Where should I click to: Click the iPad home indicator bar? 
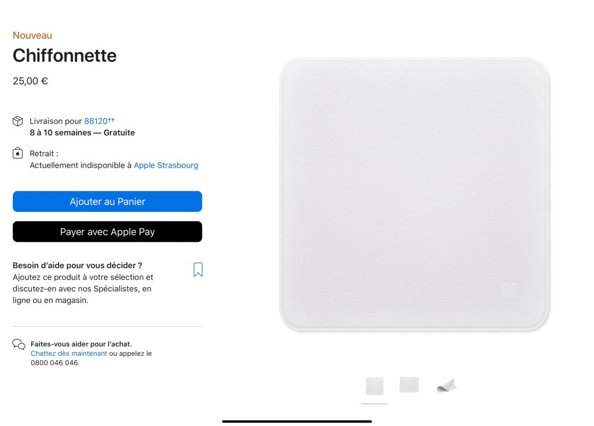(x=297, y=421)
